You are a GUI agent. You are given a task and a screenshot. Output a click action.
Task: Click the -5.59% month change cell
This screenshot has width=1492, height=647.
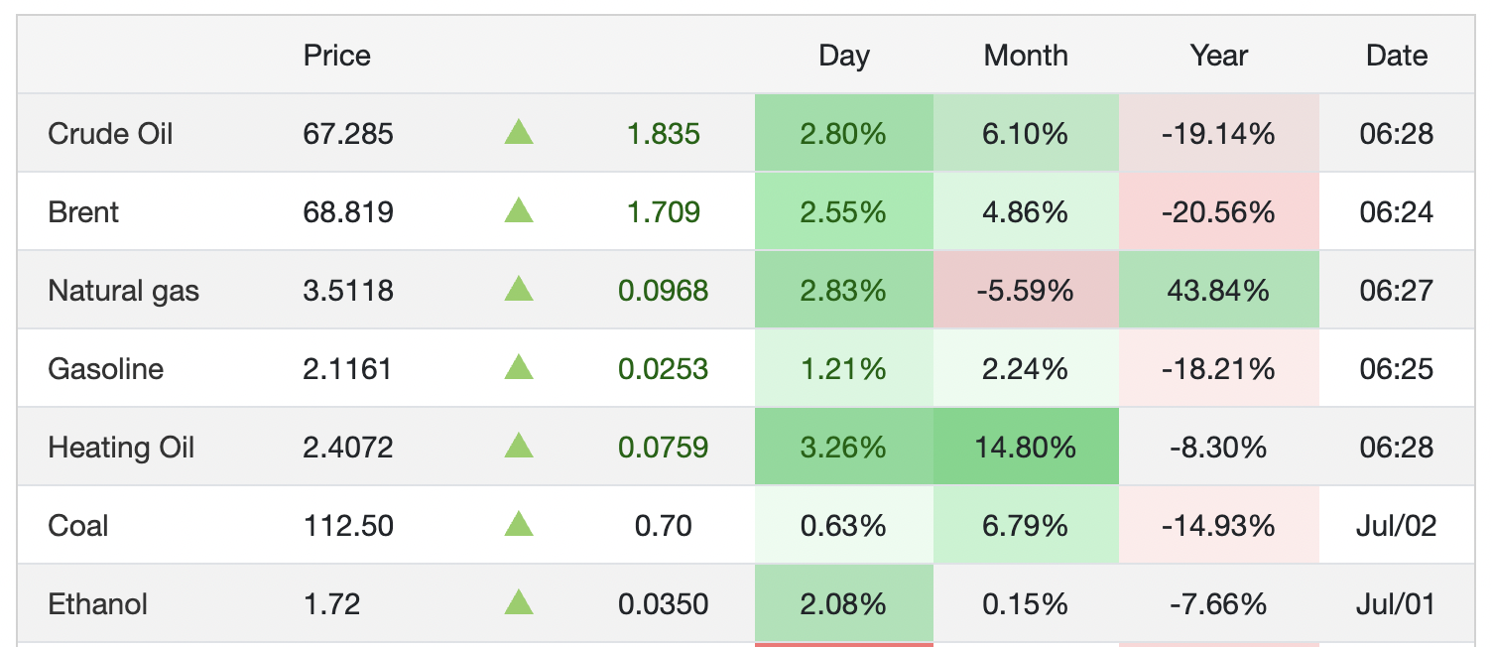(x=1026, y=290)
